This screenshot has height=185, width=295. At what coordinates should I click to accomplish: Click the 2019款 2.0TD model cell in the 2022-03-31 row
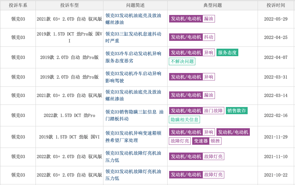point(69,77)
